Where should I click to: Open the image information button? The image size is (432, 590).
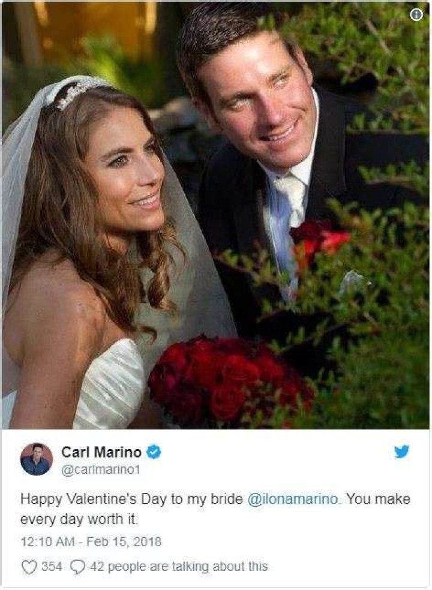click(x=417, y=14)
